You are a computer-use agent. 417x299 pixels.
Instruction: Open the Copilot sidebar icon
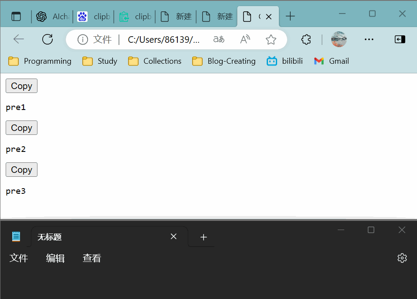point(399,39)
